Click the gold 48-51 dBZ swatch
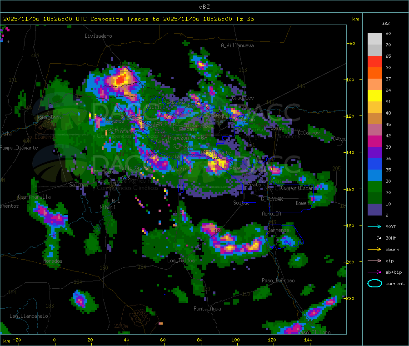Image resolution: width=409 pixels, height=346 pixels. (374, 107)
